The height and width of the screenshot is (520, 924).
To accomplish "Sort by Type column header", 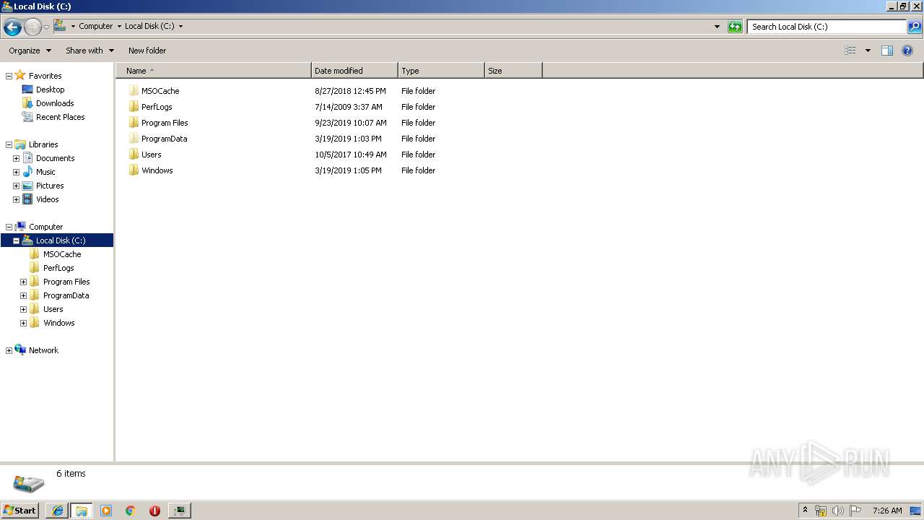I will 441,71.
